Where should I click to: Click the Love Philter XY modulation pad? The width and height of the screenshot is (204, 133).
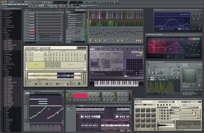pyautogui.click(x=189, y=76)
